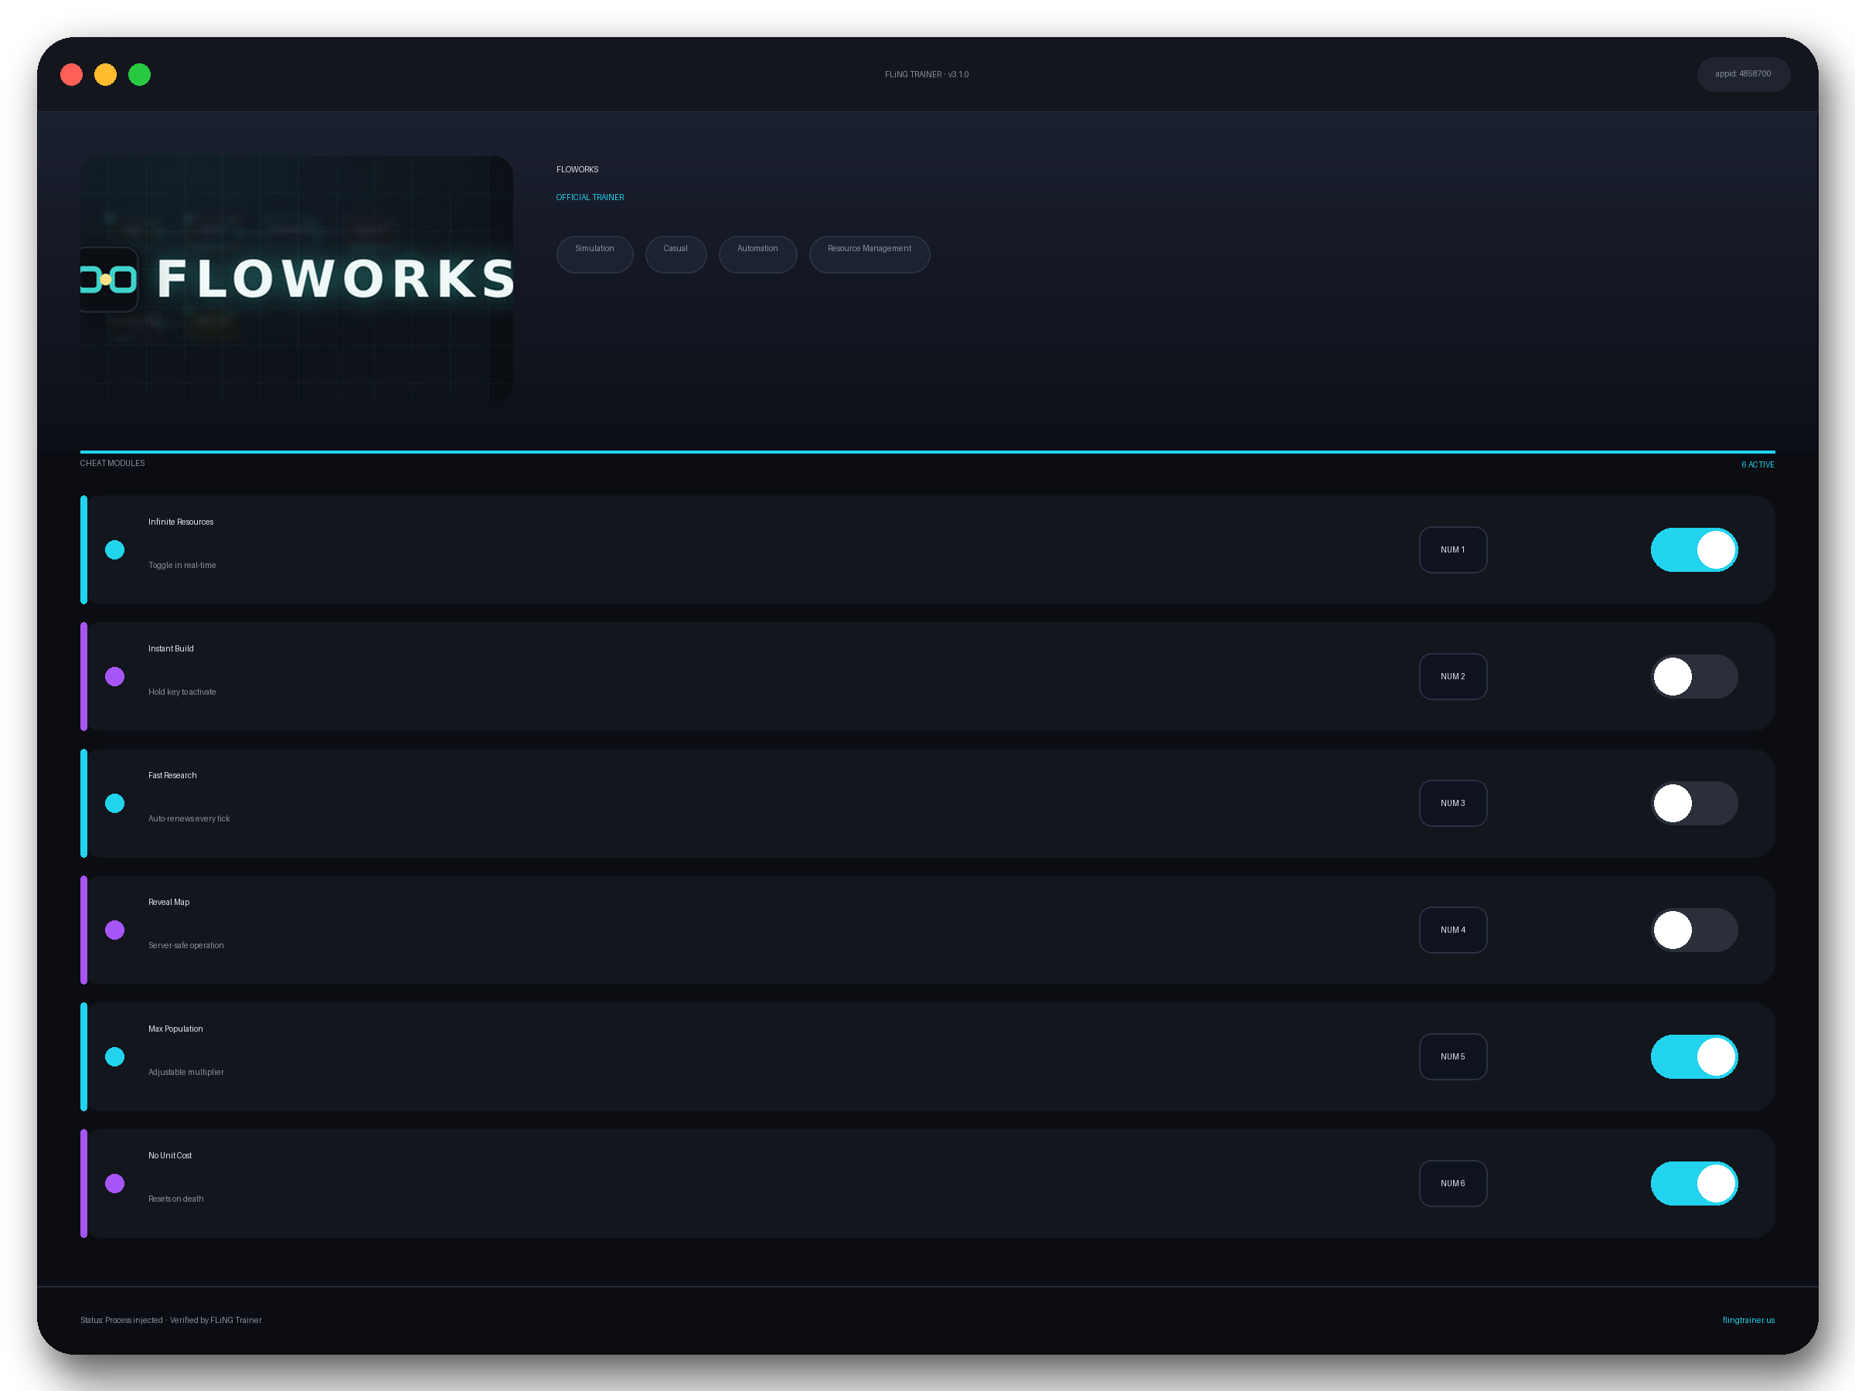Switch on the Fast Research toggle
The image size is (1855, 1391).
click(x=1694, y=803)
